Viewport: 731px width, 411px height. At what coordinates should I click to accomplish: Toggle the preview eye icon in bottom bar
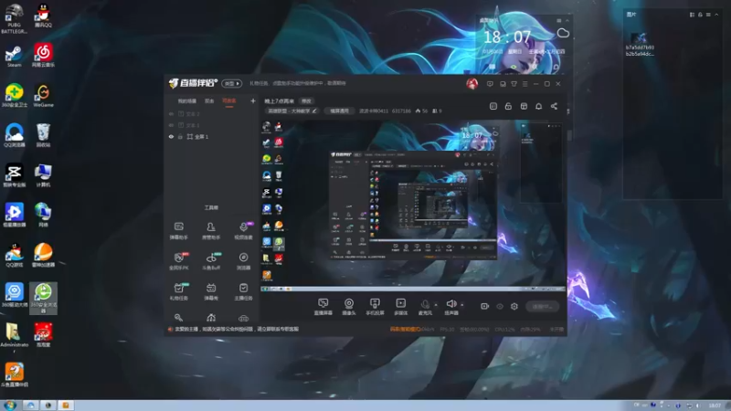[x=500, y=306]
